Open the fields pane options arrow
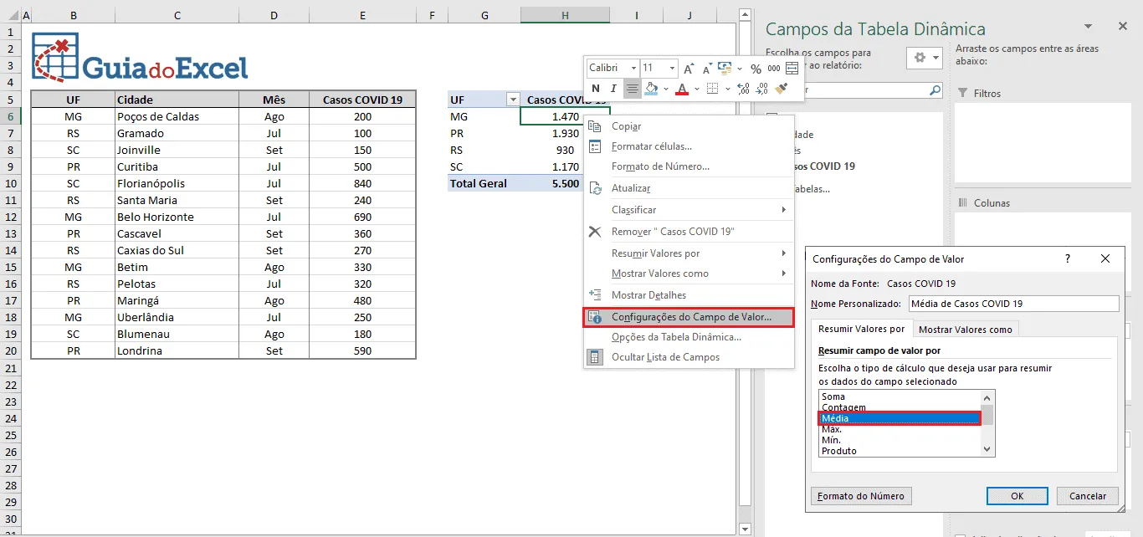Screen dimensions: 1143x537 (x=1089, y=28)
